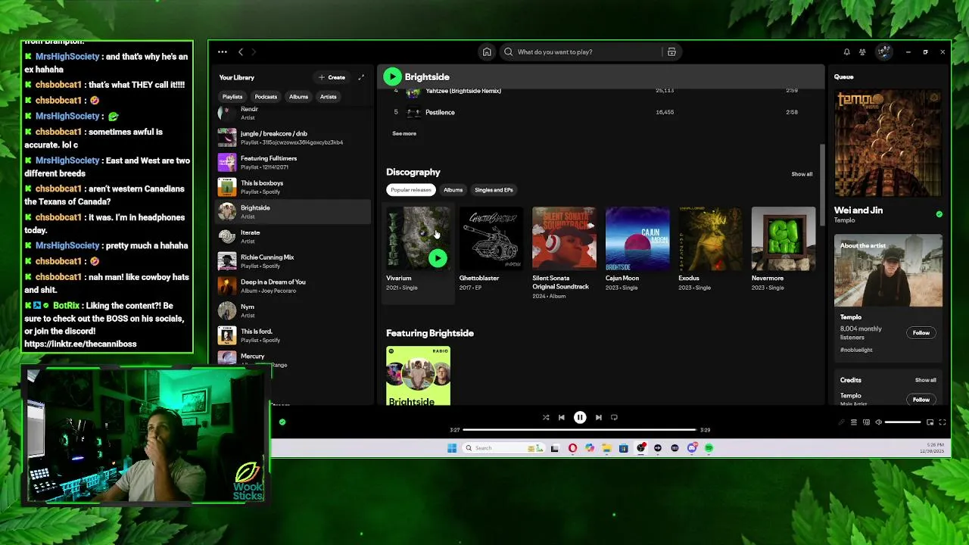
Task: Open the Create menu in library
Action: tap(332, 77)
